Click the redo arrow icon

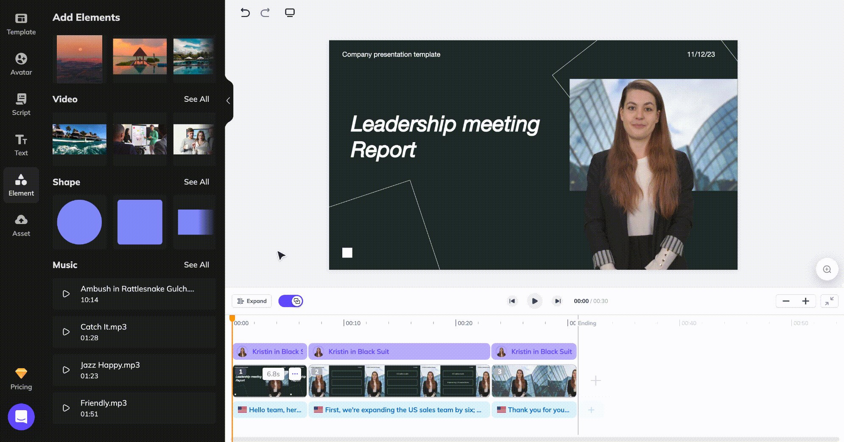coord(265,13)
